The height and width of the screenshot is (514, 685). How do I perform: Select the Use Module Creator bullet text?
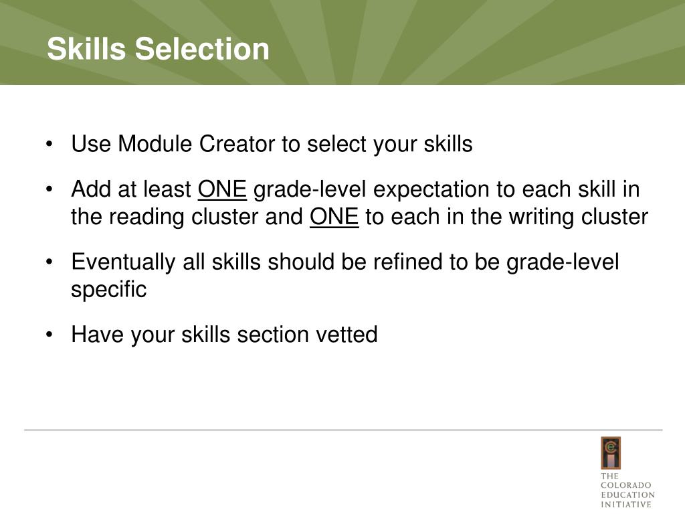pos(272,144)
